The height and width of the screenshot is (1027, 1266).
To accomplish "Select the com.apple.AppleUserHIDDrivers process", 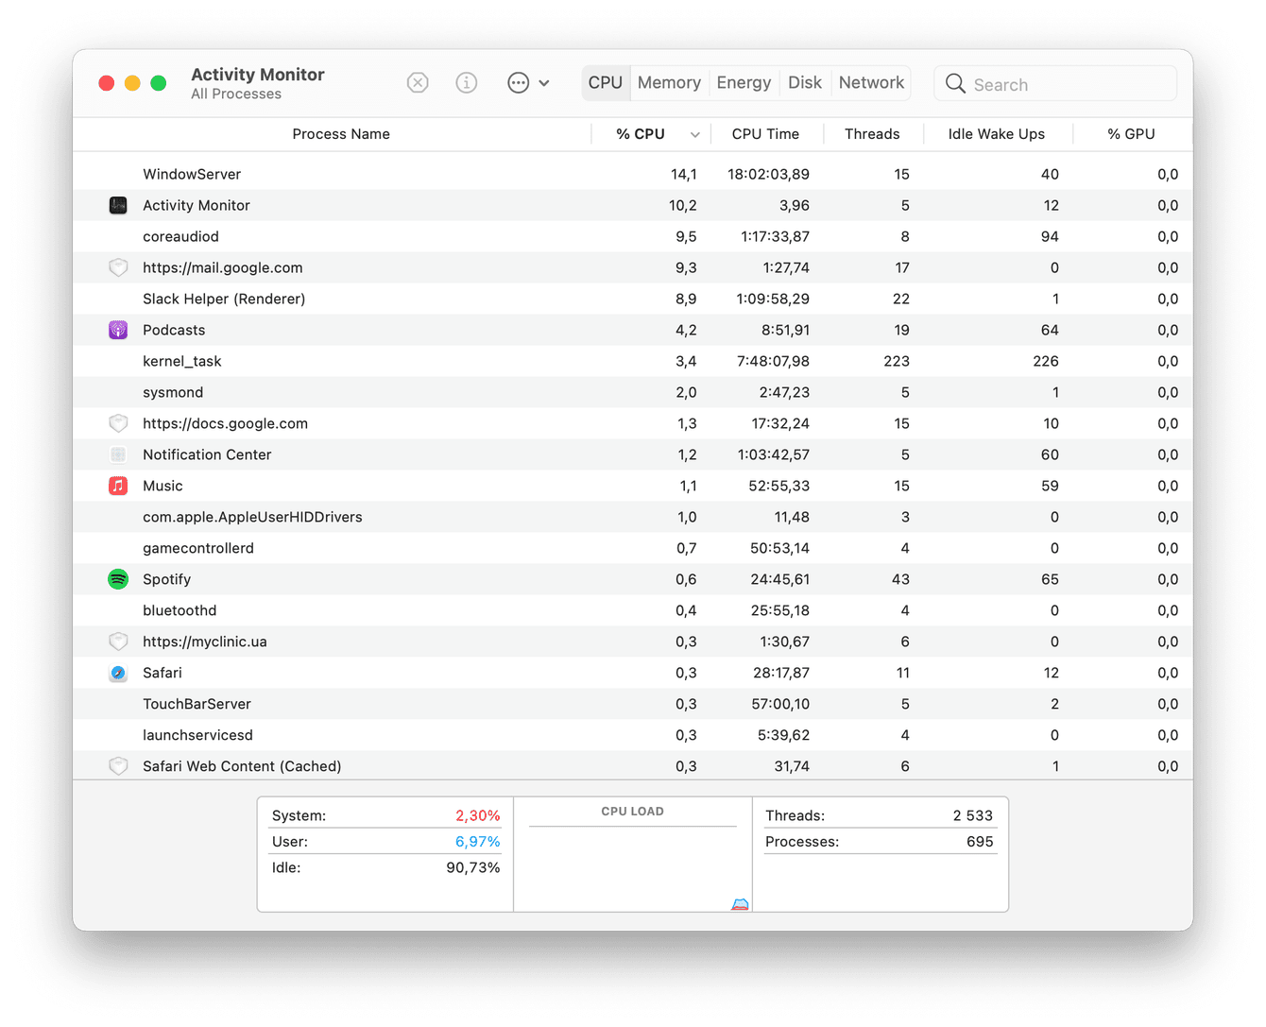I will (x=633, y=517).
